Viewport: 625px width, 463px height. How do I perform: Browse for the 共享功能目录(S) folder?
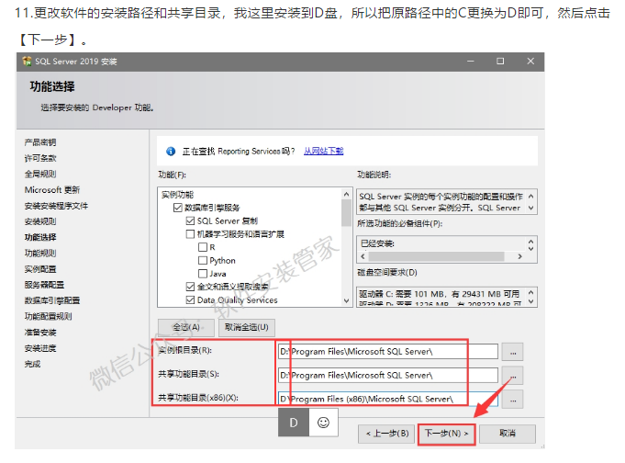(x=513, y=376)
